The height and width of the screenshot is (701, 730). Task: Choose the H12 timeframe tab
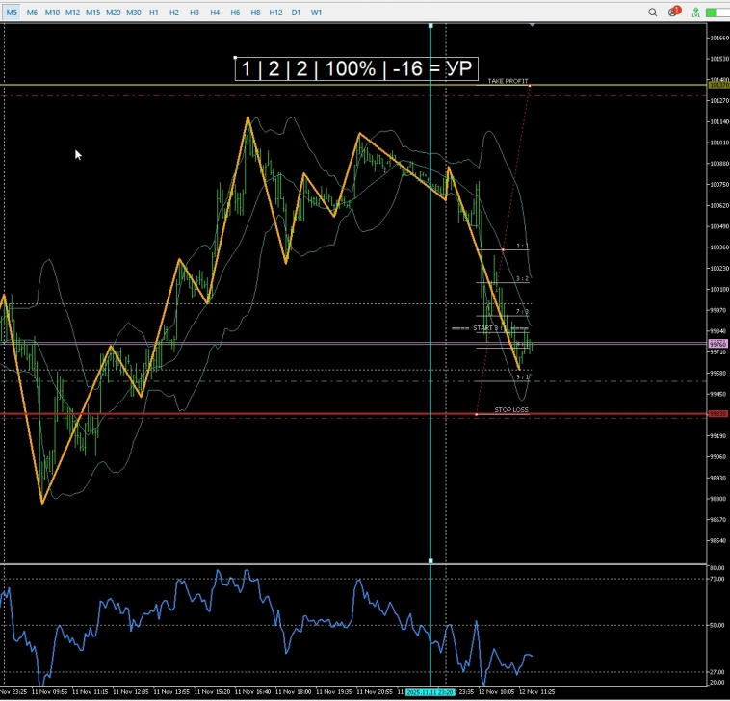click(275, 13)
